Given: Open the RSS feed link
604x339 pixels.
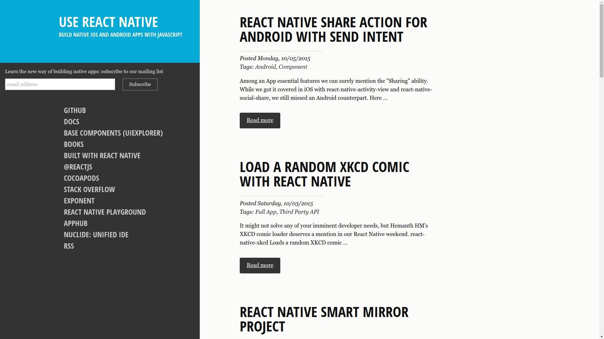Looking at the screenshot, I should click(x=69, y=246).
